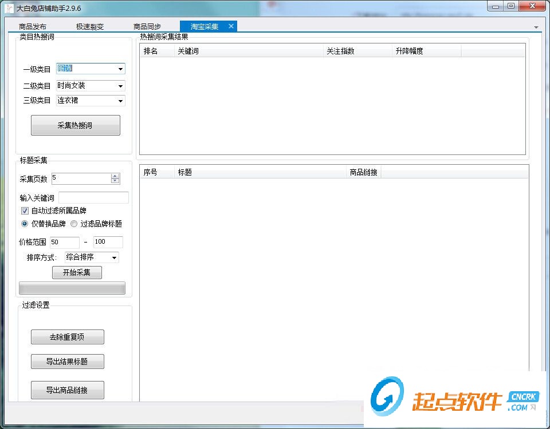The height and width of the screenshot is (429, 550).
Task: Click the 开始采集 button
Action: pyautogui.click(x=77, y=272)
